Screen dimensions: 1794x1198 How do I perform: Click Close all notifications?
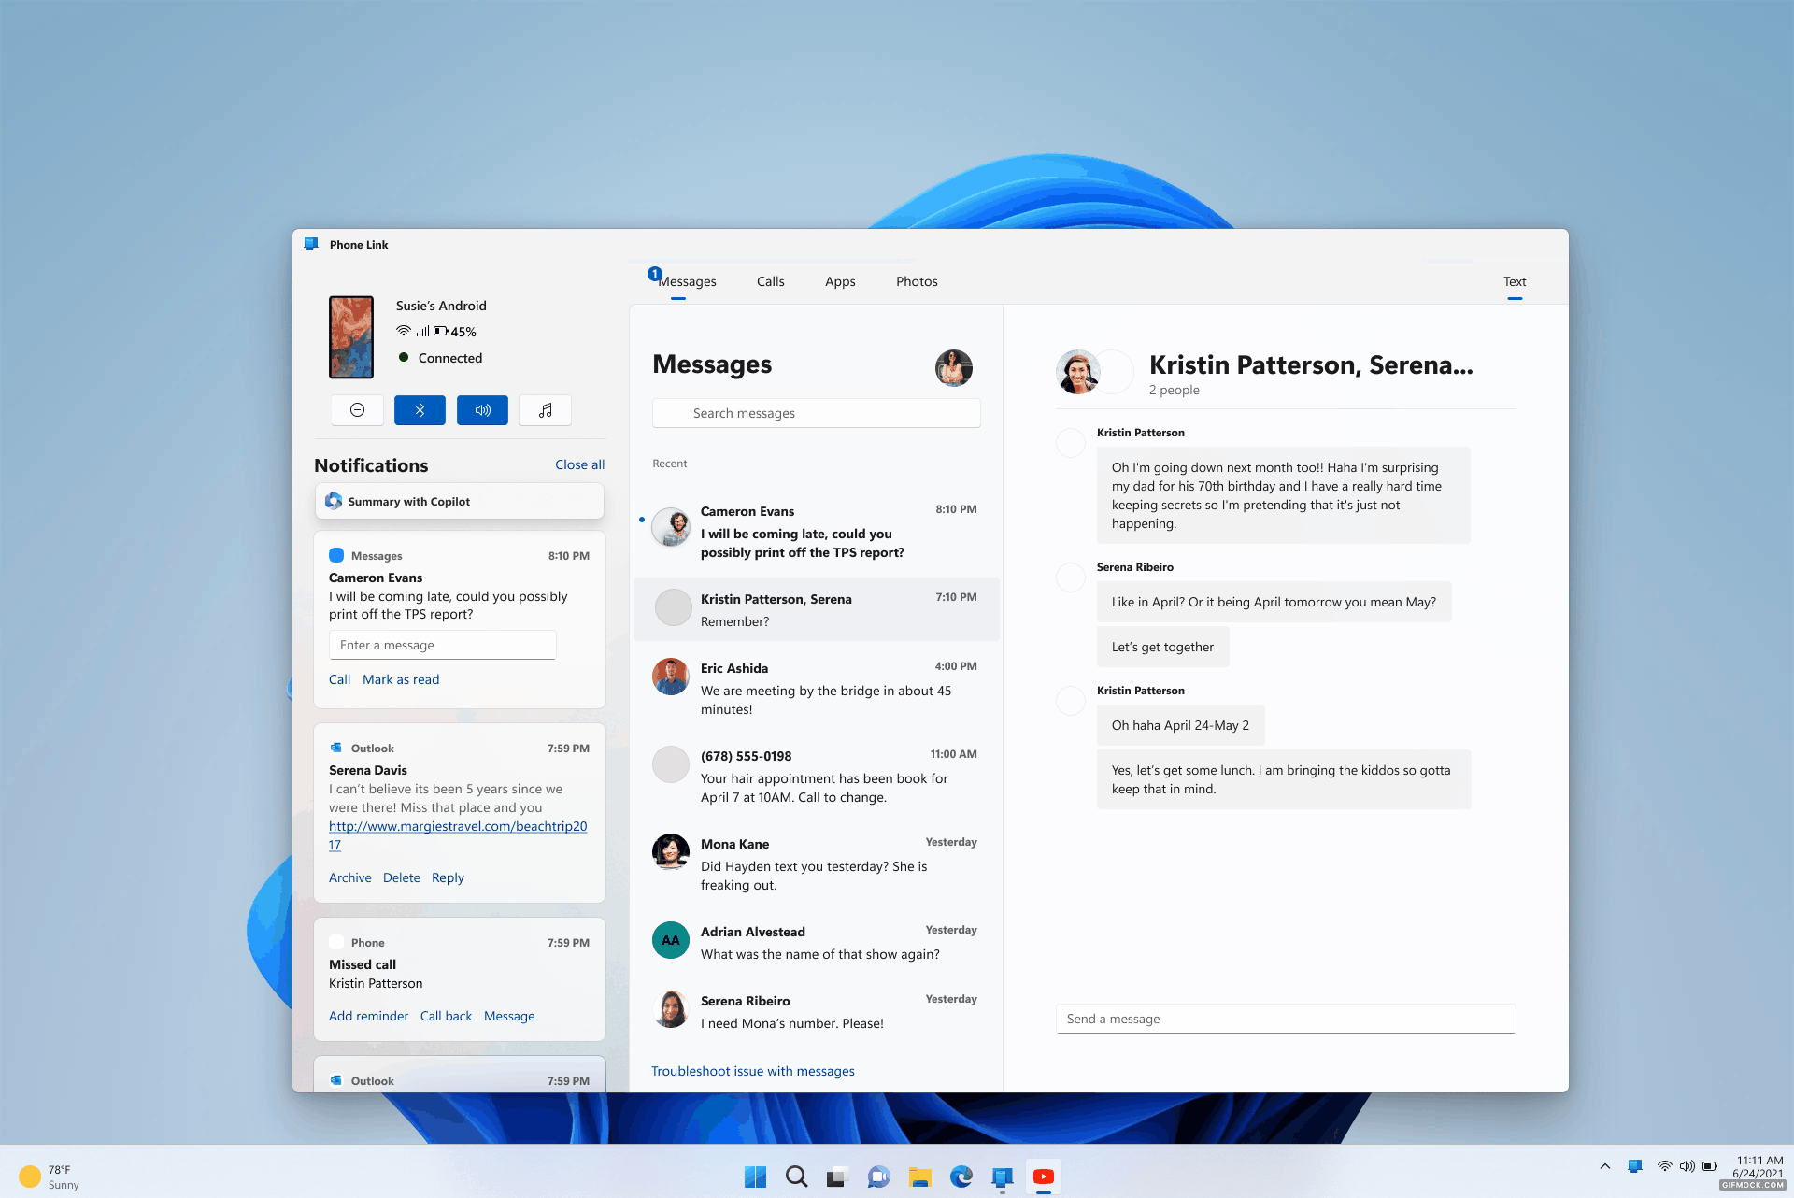pyautogui.click(x=579, y=464)
